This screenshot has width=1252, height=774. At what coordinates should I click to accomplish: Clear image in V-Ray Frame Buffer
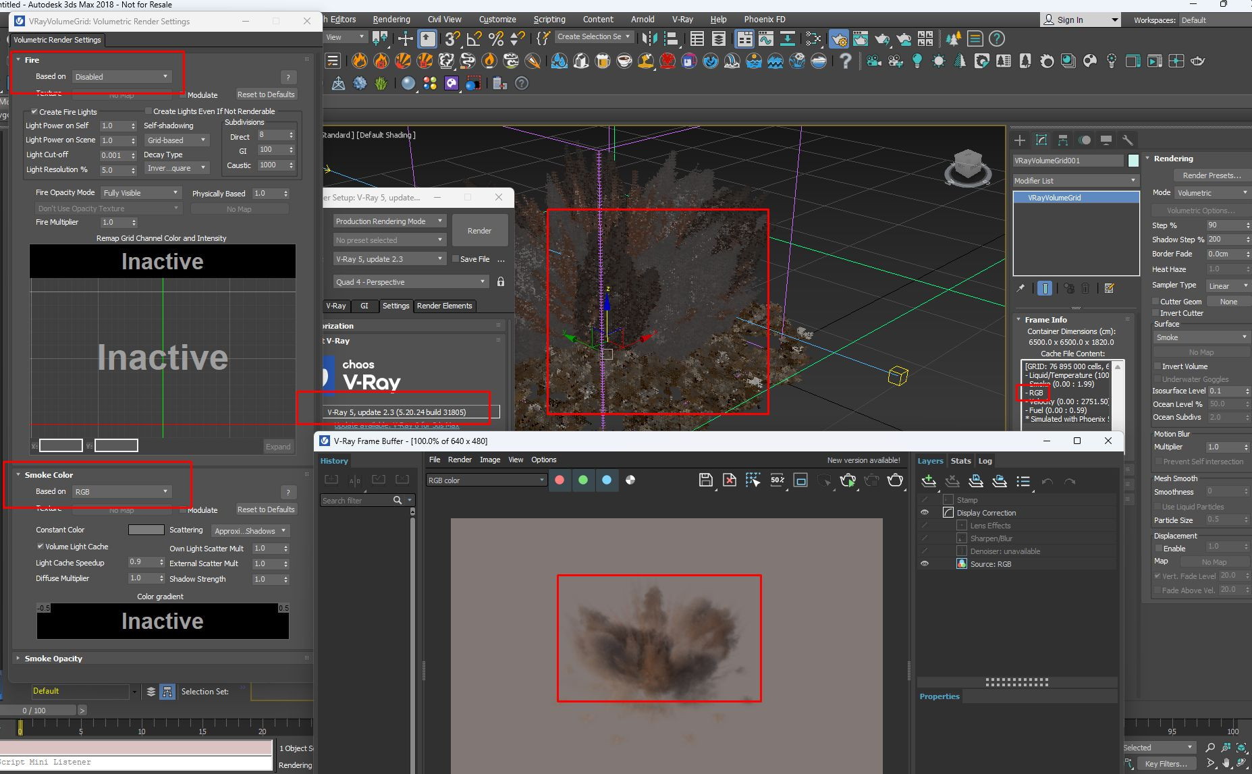(x=730, y=480)
